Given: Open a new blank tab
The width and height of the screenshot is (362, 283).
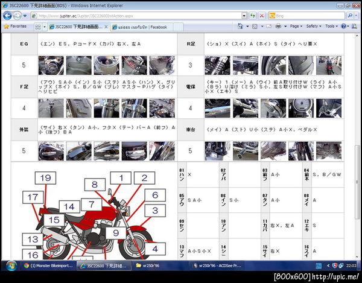Looking at the screenshot, I should point(178,27).
